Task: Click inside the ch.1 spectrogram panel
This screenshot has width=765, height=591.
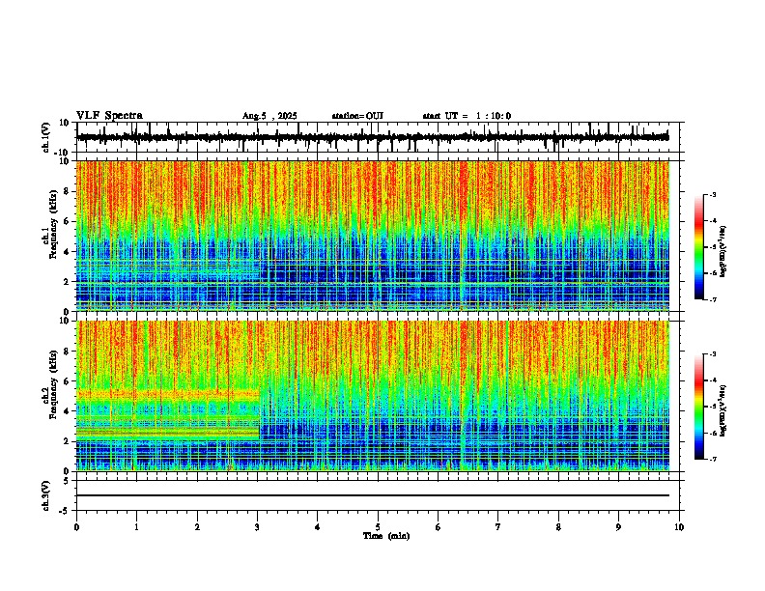Action: (373, 236)
